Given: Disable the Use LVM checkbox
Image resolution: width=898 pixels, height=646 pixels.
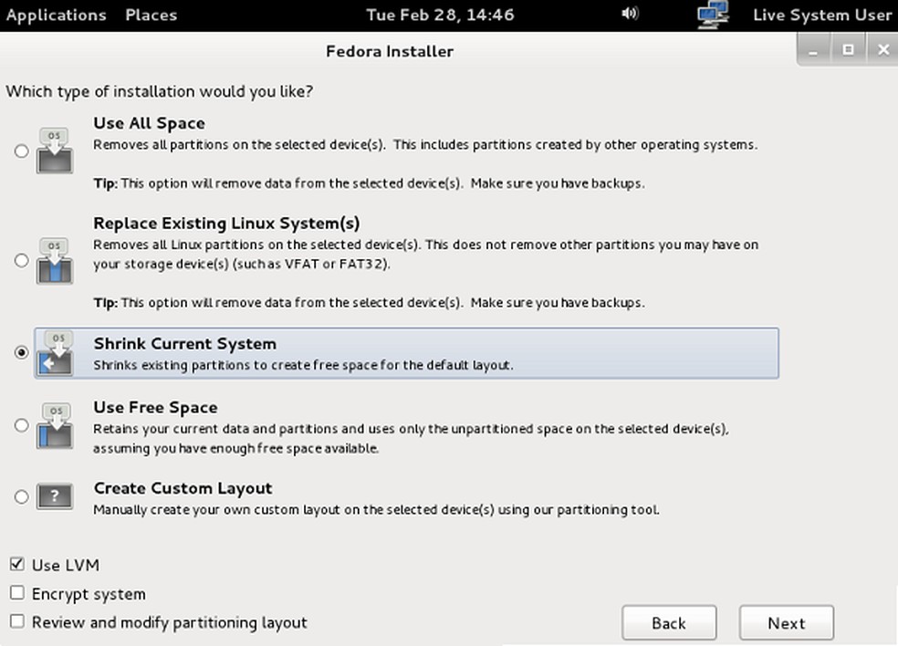Looking at the screenshot, I should pos(17,565).
